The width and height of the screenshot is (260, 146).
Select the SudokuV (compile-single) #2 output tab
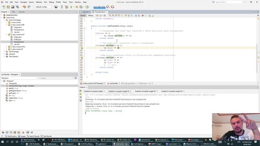(145, 91)
